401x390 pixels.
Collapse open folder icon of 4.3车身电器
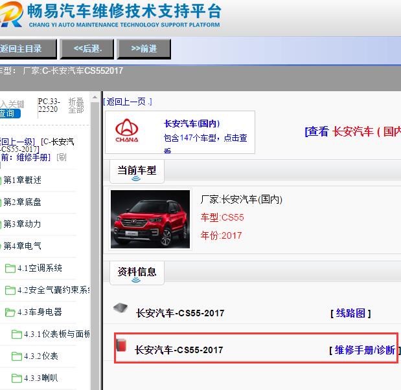[x=10, y=312]
